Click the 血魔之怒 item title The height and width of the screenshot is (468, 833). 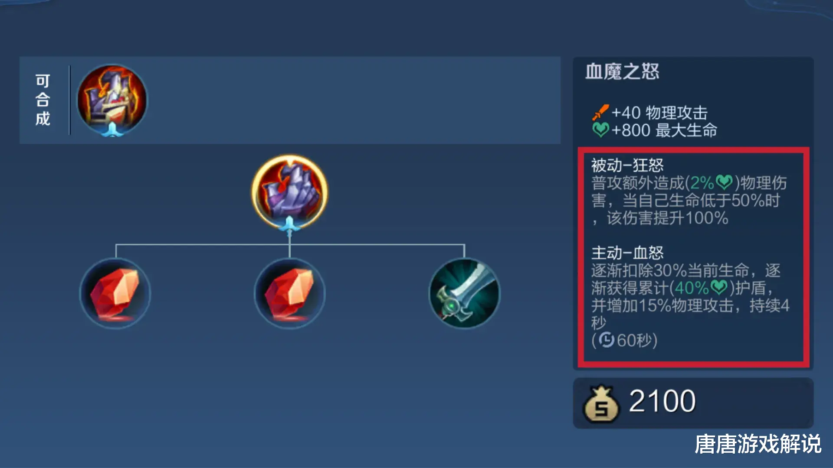[x=622, y=71]
